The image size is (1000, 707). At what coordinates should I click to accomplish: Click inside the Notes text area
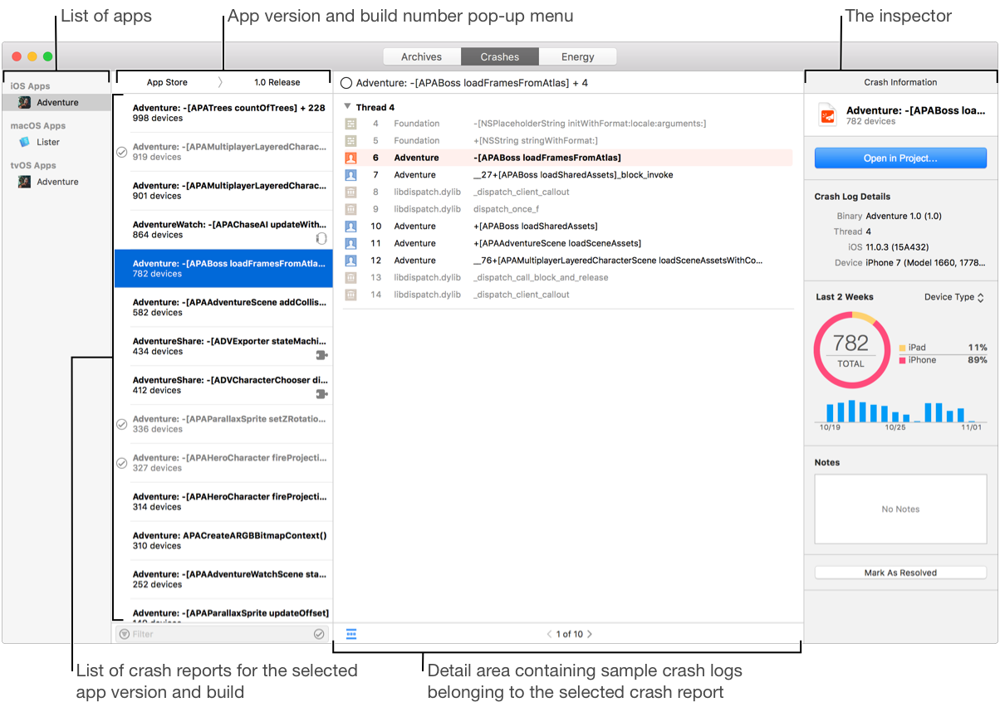900,509
